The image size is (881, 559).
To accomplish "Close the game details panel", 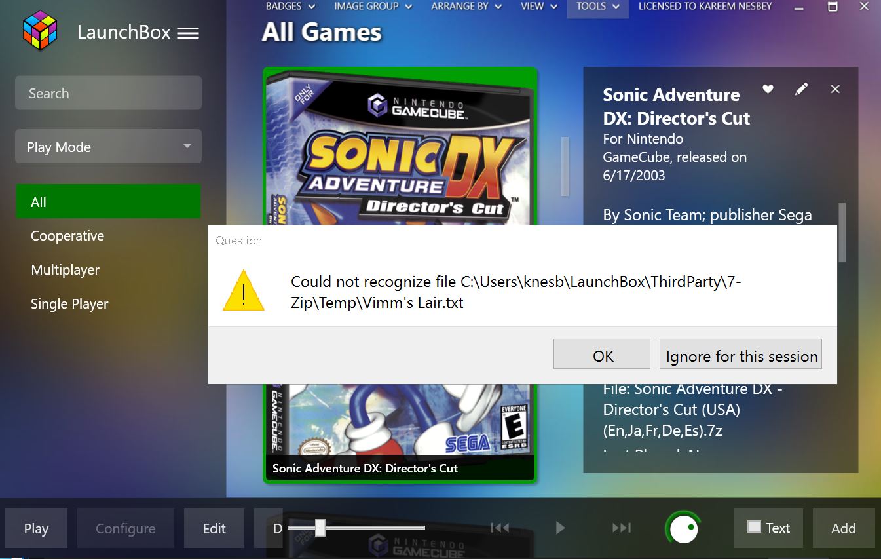I will (x=835, y=89).
